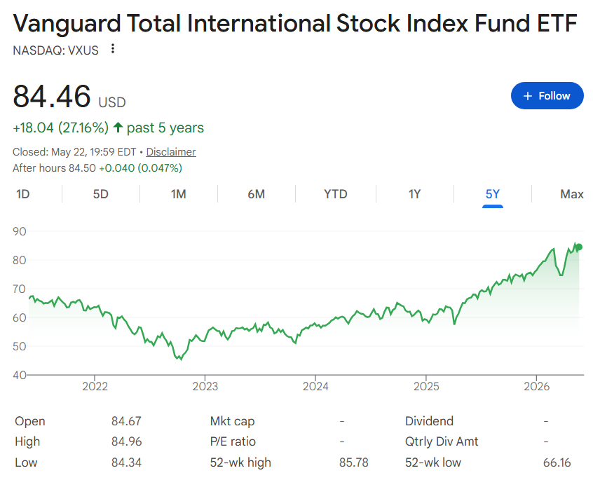593x487 pixels.
Task: Click the NASDAQ: VXUS ticker label
Action: pyautogui.click(x=55, y=50)
